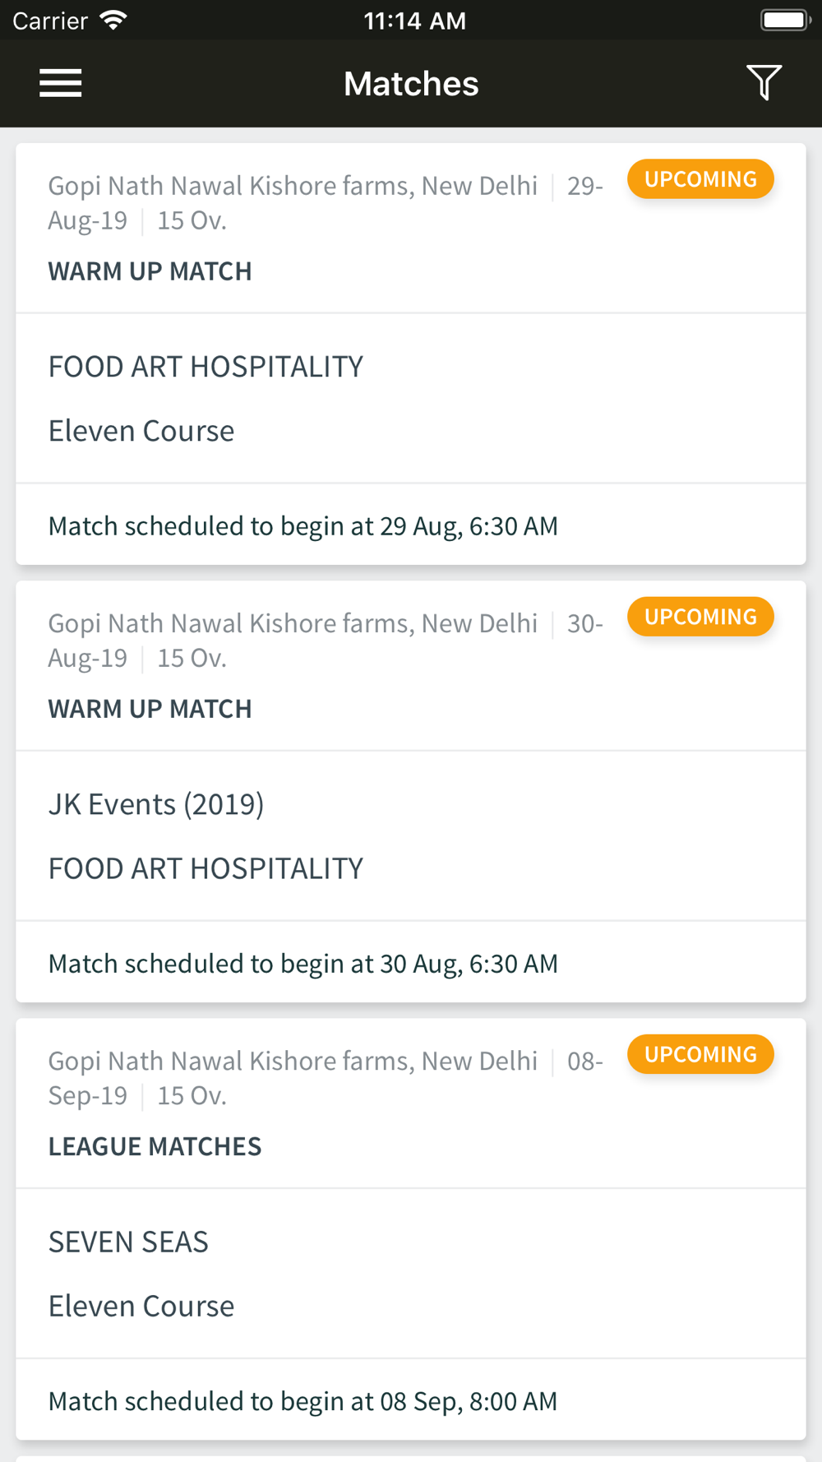822x1462 pixels.
Task: Open the hamburger menu
Action: click(x=61, y=83)
